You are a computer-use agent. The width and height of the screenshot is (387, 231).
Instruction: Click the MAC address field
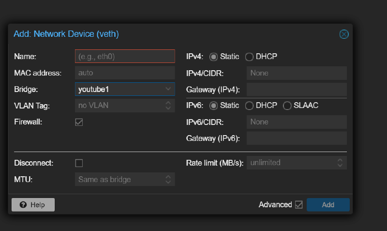(x=125, y=73)
